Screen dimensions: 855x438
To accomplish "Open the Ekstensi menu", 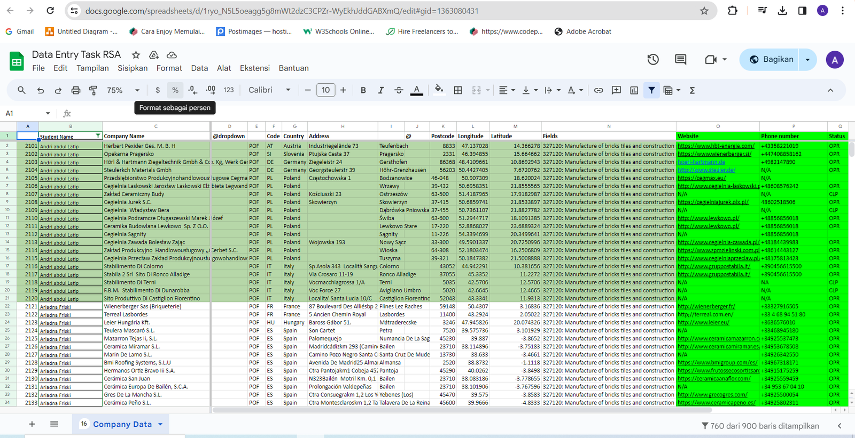I will [255, 68].
